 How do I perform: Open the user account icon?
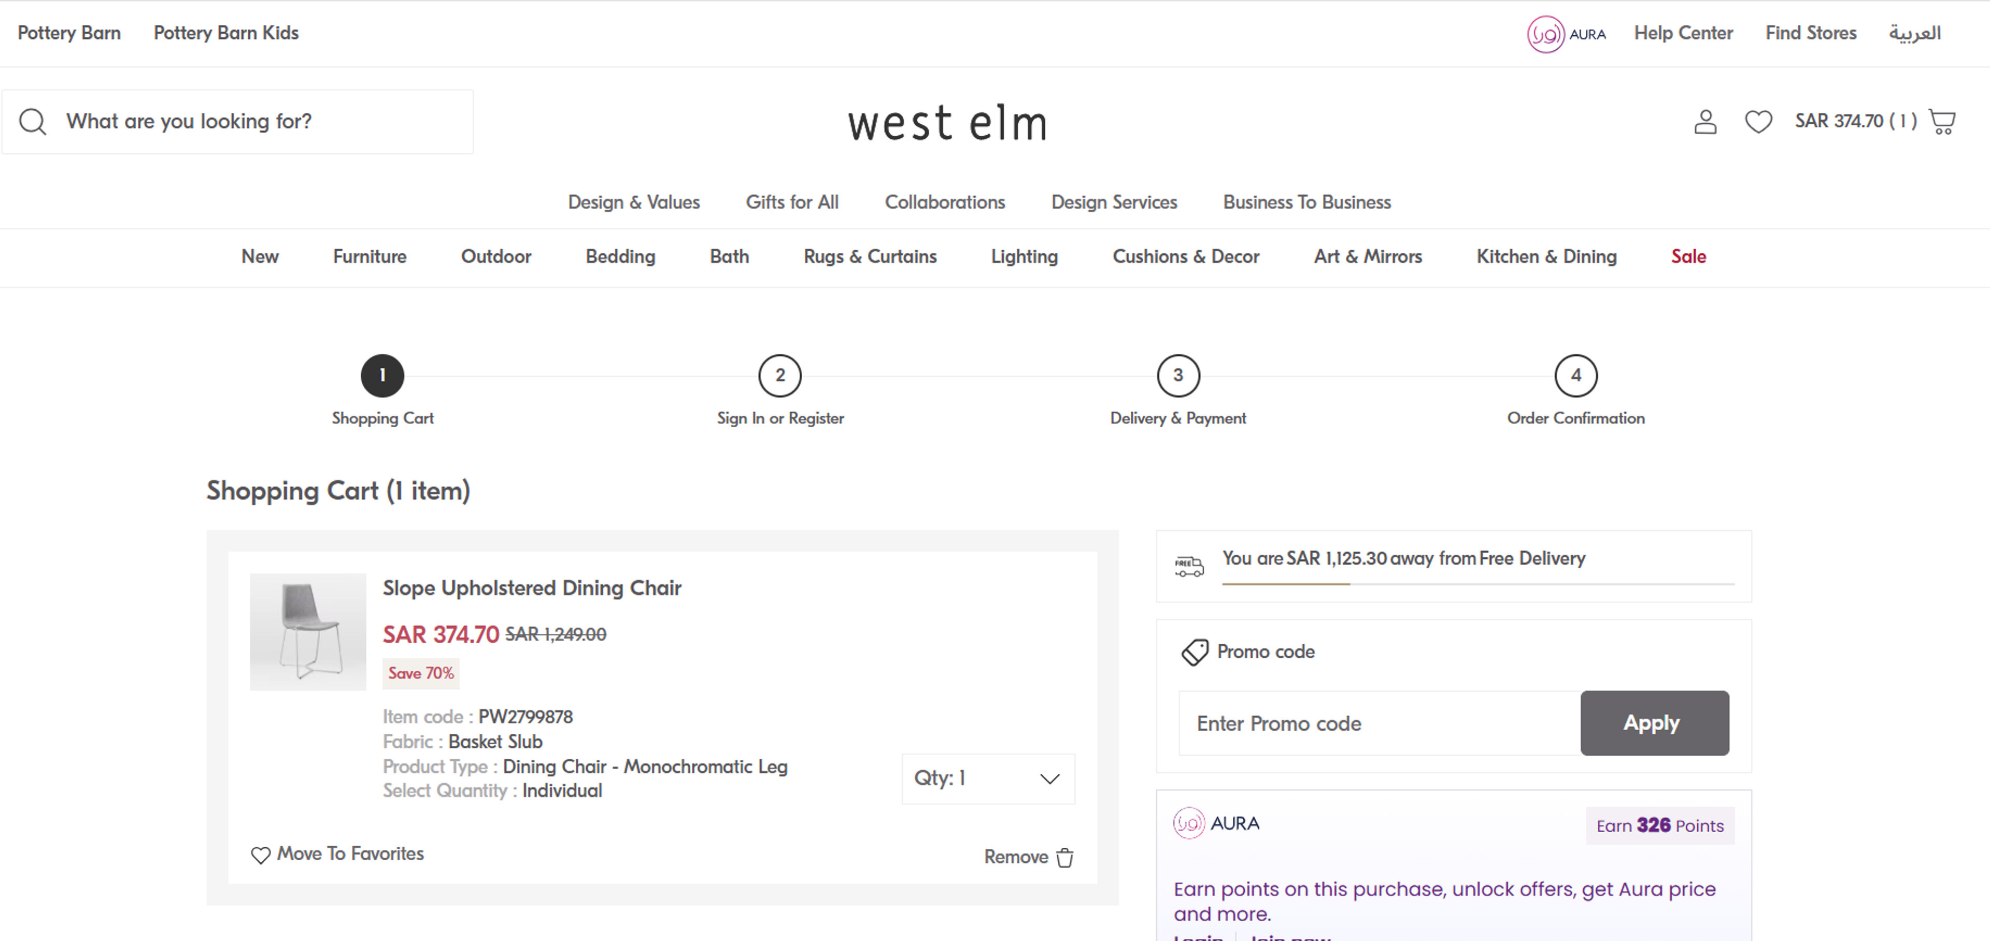[1705, 121]
